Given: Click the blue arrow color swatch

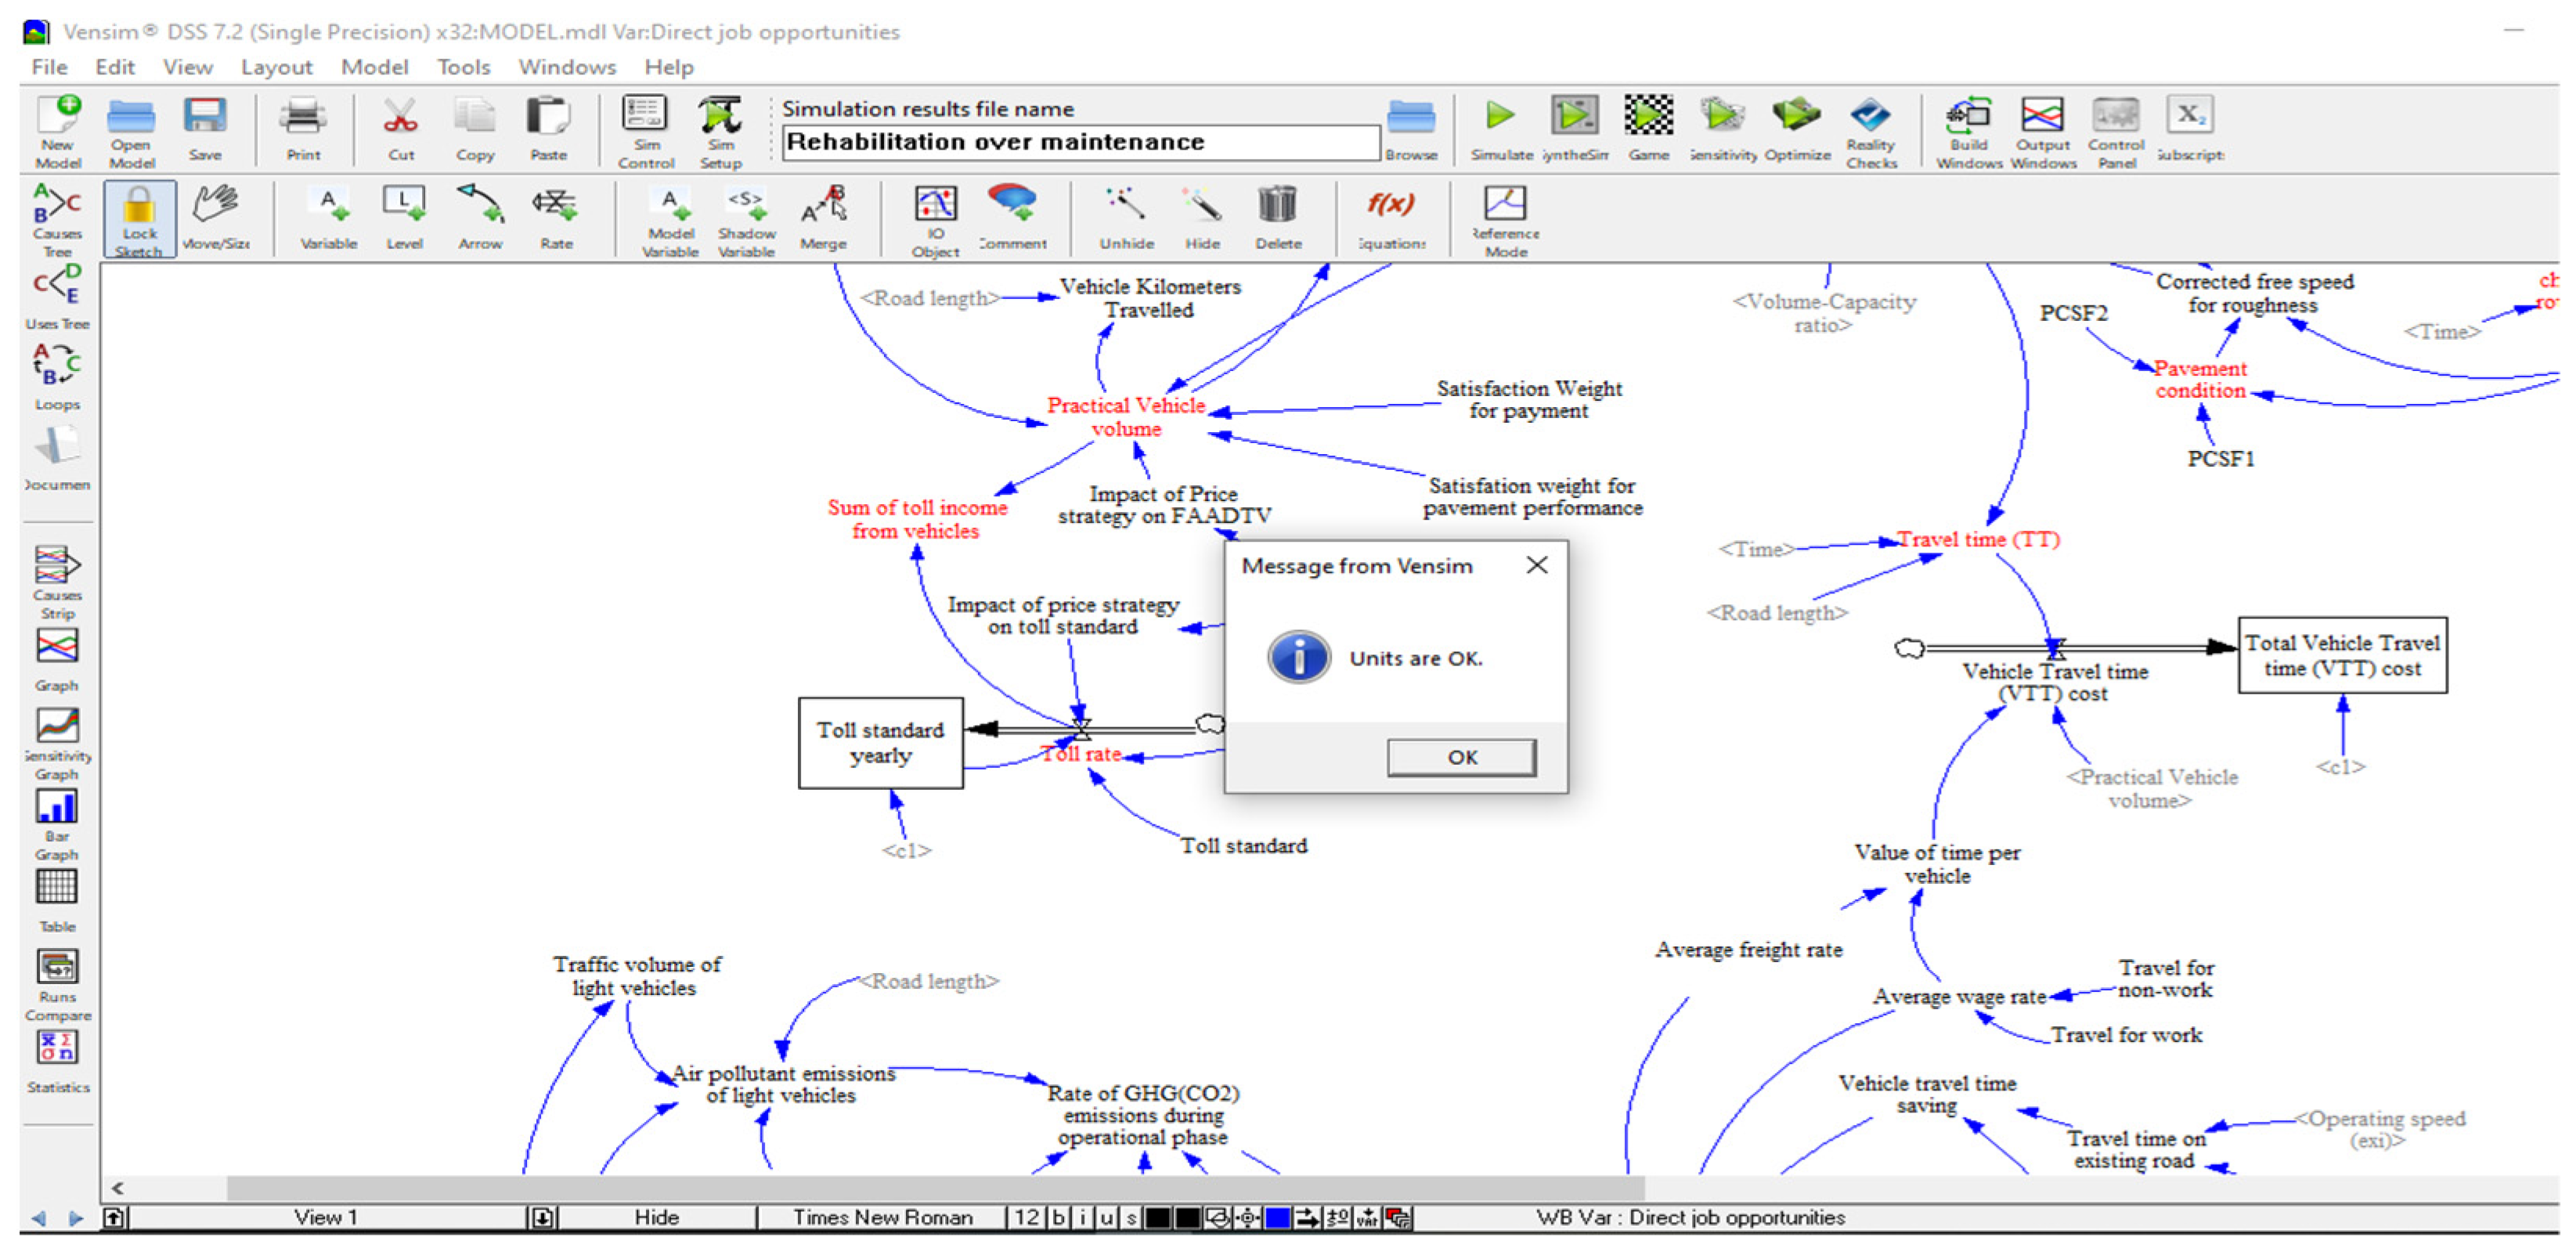Looking at the screenshot, I should click(x=1277, y=1217).
